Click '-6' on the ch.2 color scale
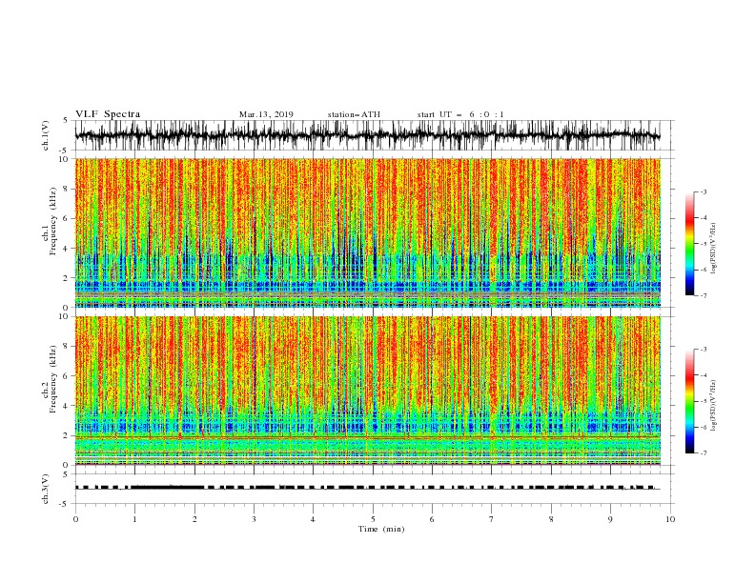 click(703, 427)
